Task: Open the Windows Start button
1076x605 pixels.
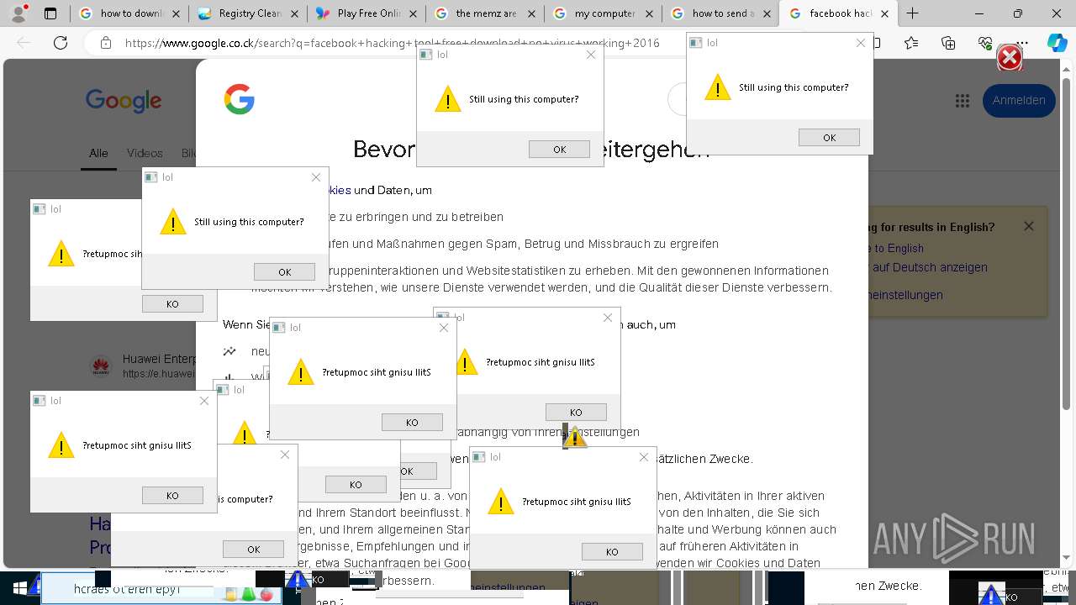Action: [x=18, y=587]
